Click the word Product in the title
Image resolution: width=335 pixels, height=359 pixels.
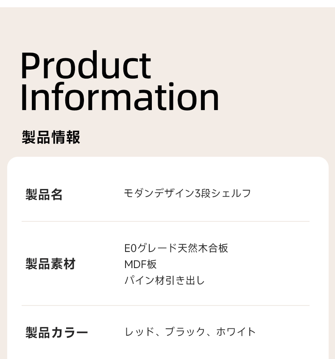pyautogui.click(x=86, y=65)
